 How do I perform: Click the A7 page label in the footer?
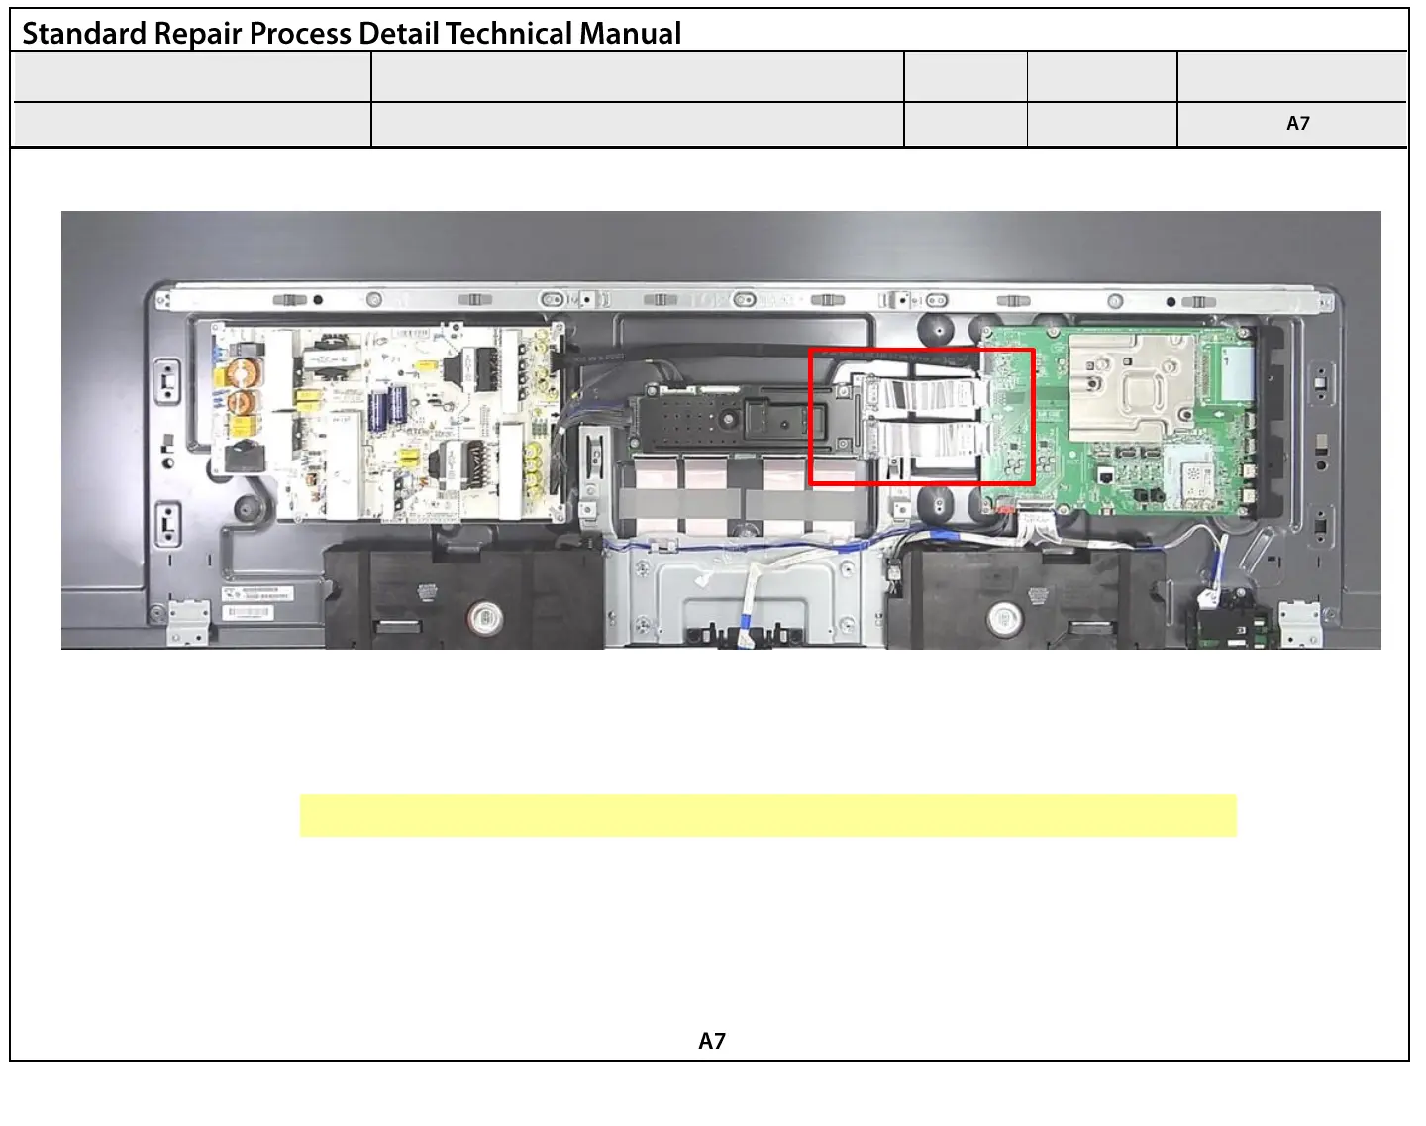[x=712, y=1041]
